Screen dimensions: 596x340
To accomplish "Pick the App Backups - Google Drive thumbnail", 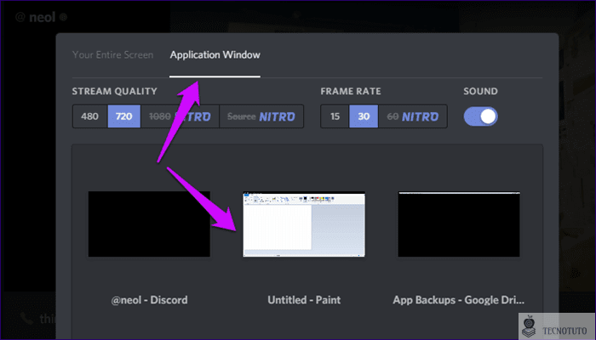I will (459, 224).
